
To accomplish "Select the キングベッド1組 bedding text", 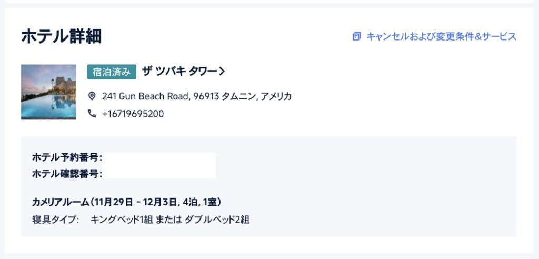I will pos(122,220).
